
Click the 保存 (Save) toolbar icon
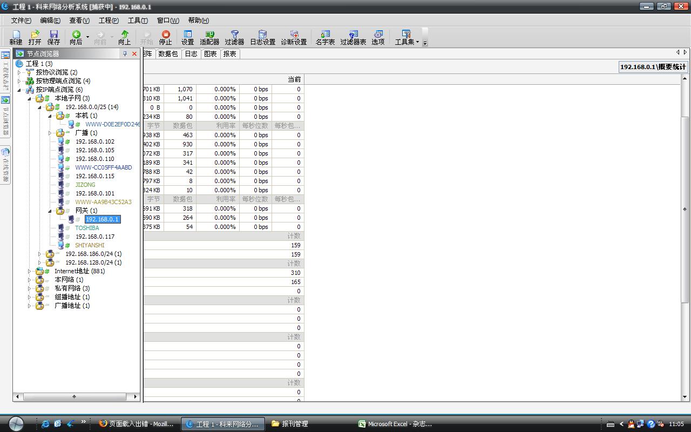click(53, 37)
